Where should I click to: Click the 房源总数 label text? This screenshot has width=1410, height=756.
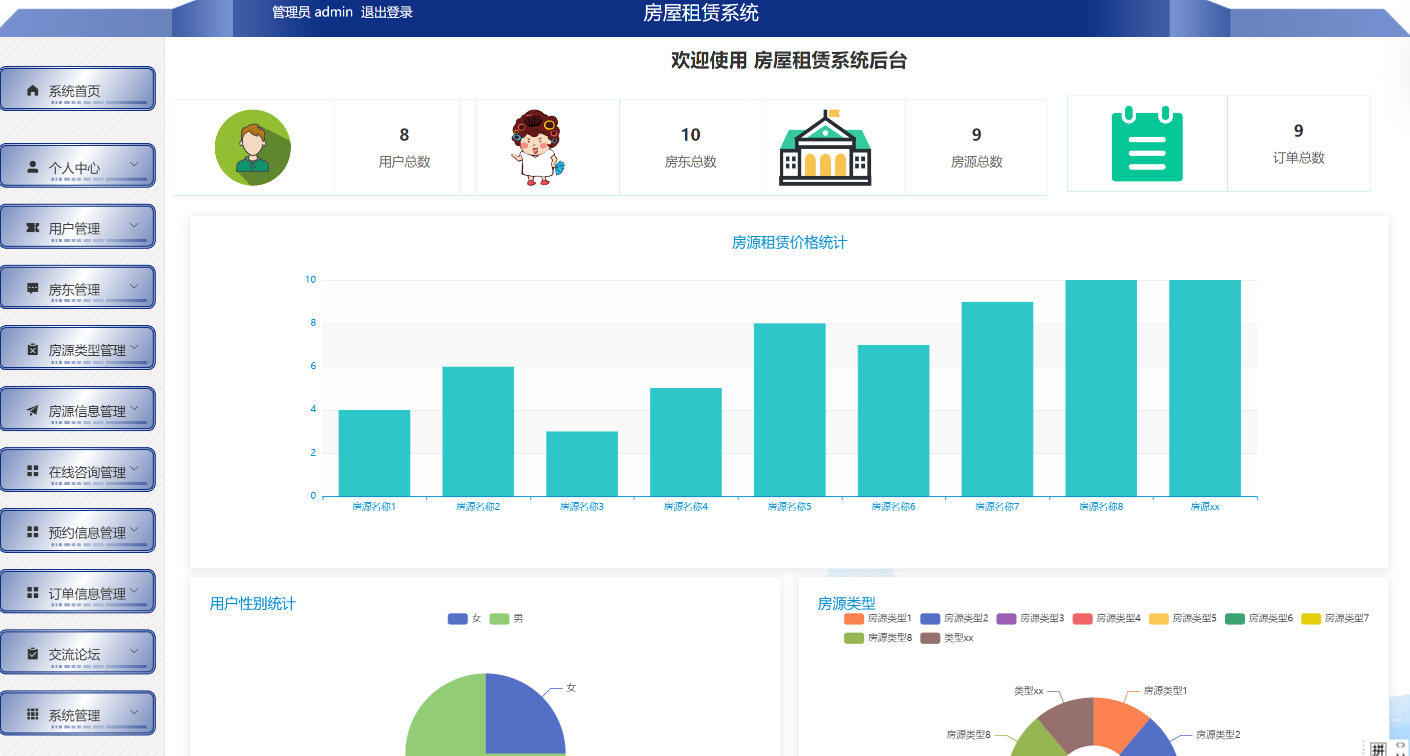977,162
